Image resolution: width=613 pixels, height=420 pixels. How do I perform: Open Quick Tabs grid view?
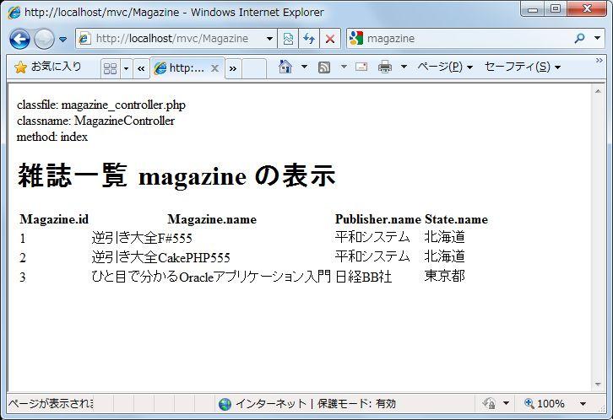click(110, 68)
